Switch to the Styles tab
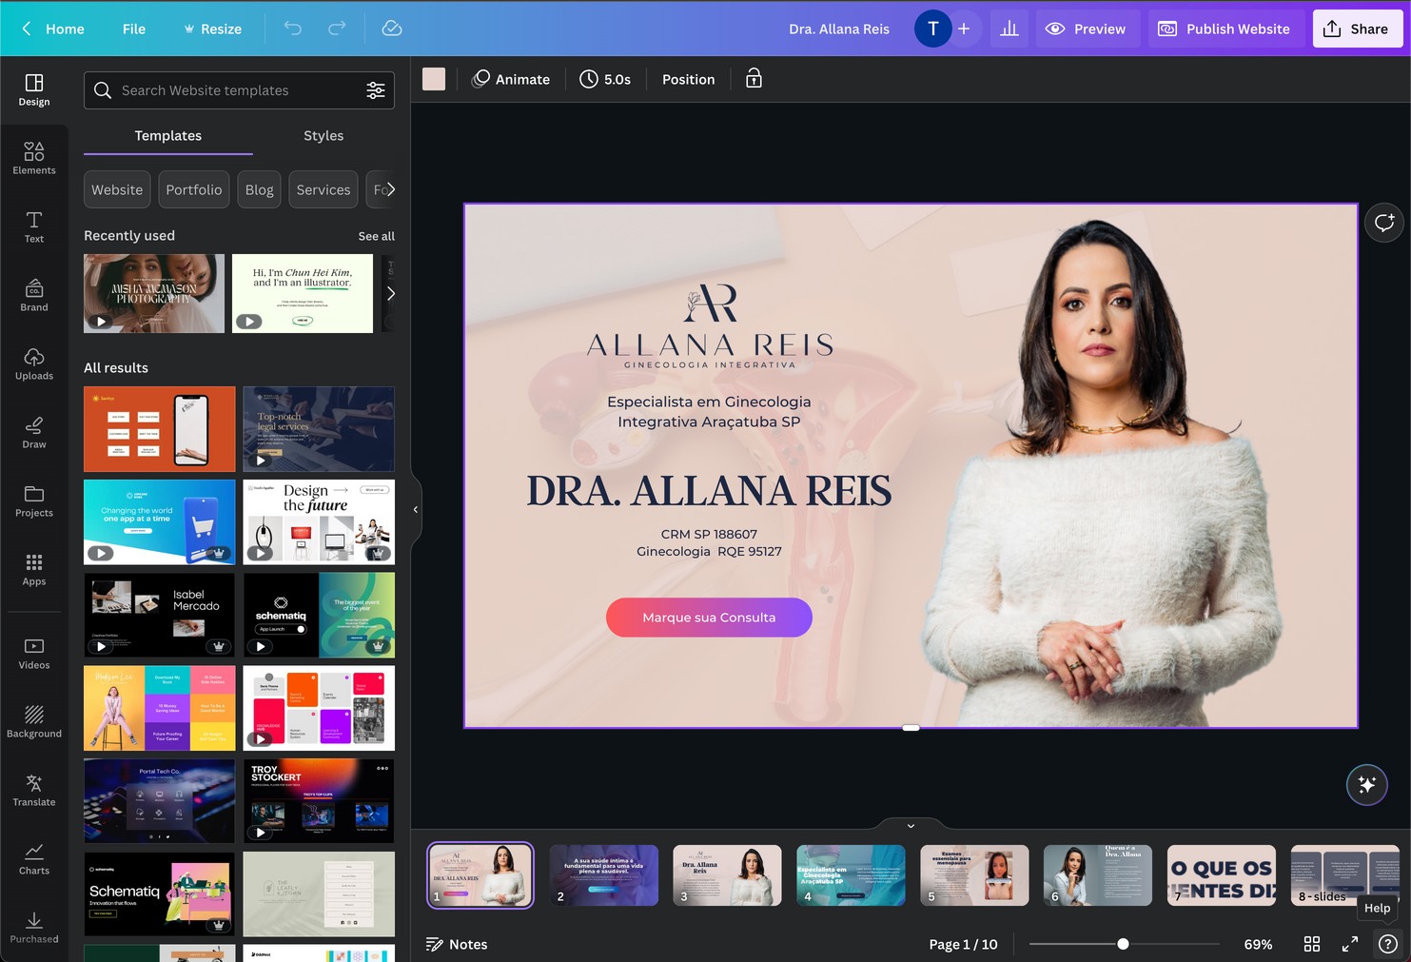Viewport: 1411px width, 962px height. point(323,136)
